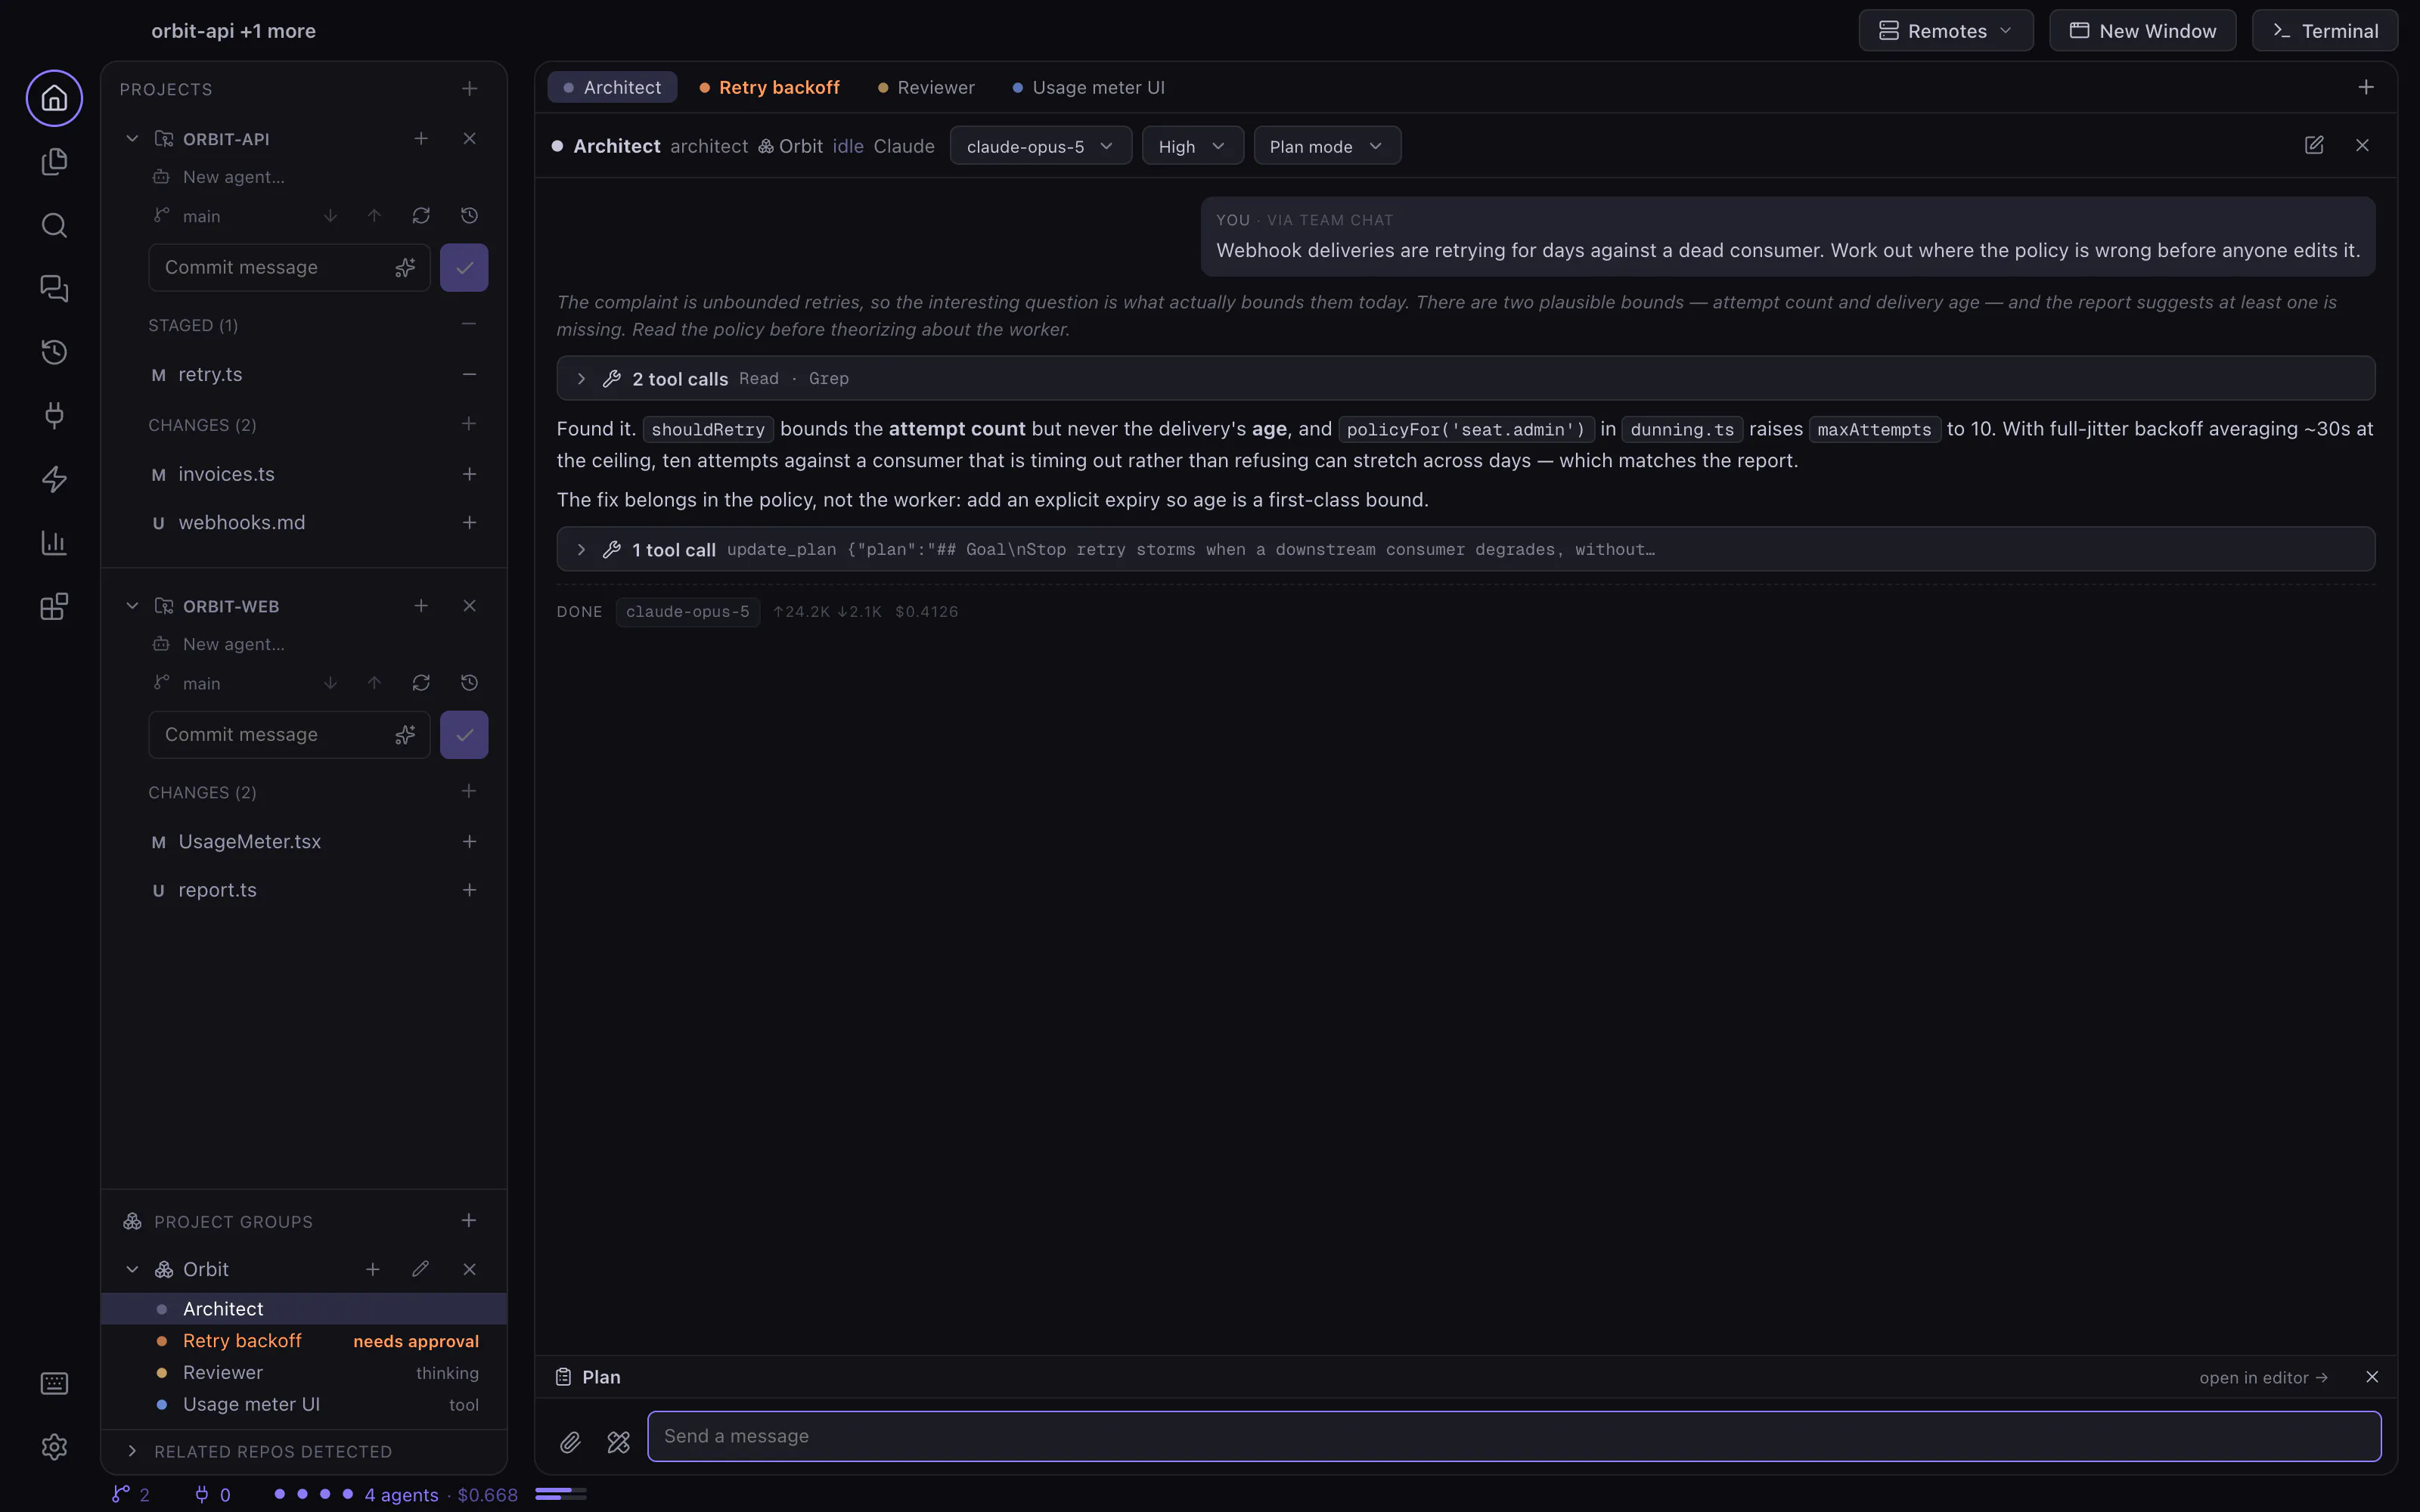
Task: Open the plug connections icon in sidebar
Action: 54,416
